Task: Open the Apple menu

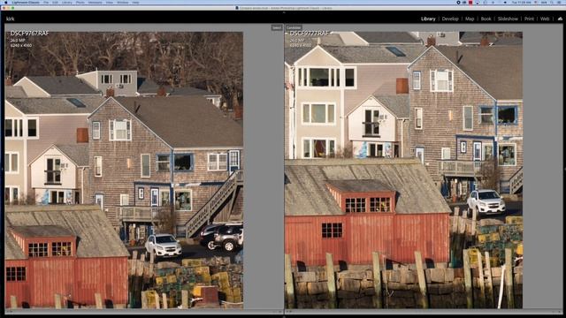Action: coord(6,3)
